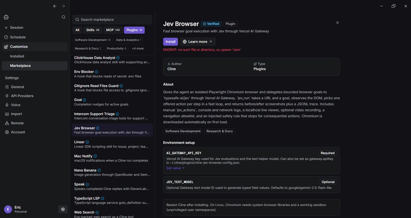Open Account settings
The height and width of the screenshot is (218, 411).
[34, 132]
